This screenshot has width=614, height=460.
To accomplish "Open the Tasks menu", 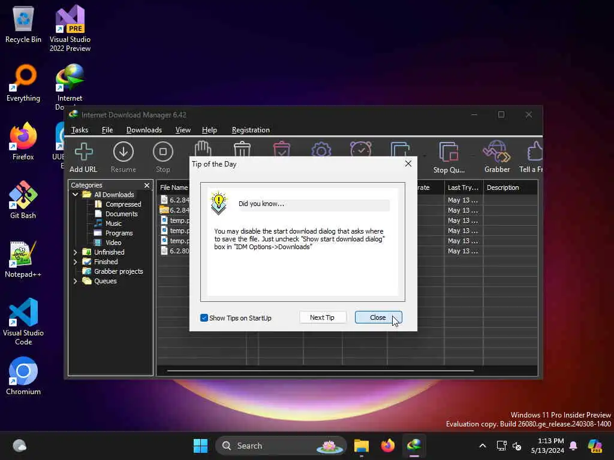I will pos(80,130).
